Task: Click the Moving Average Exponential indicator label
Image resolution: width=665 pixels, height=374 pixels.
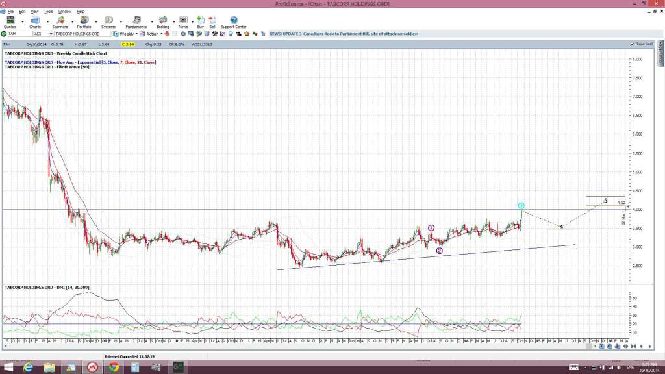Action: pos(81,62)
